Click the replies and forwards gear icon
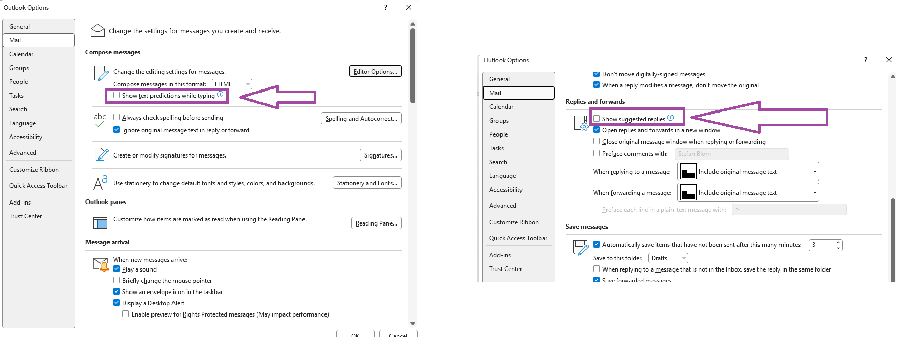 pyautogui.click(x=581, y=123)
